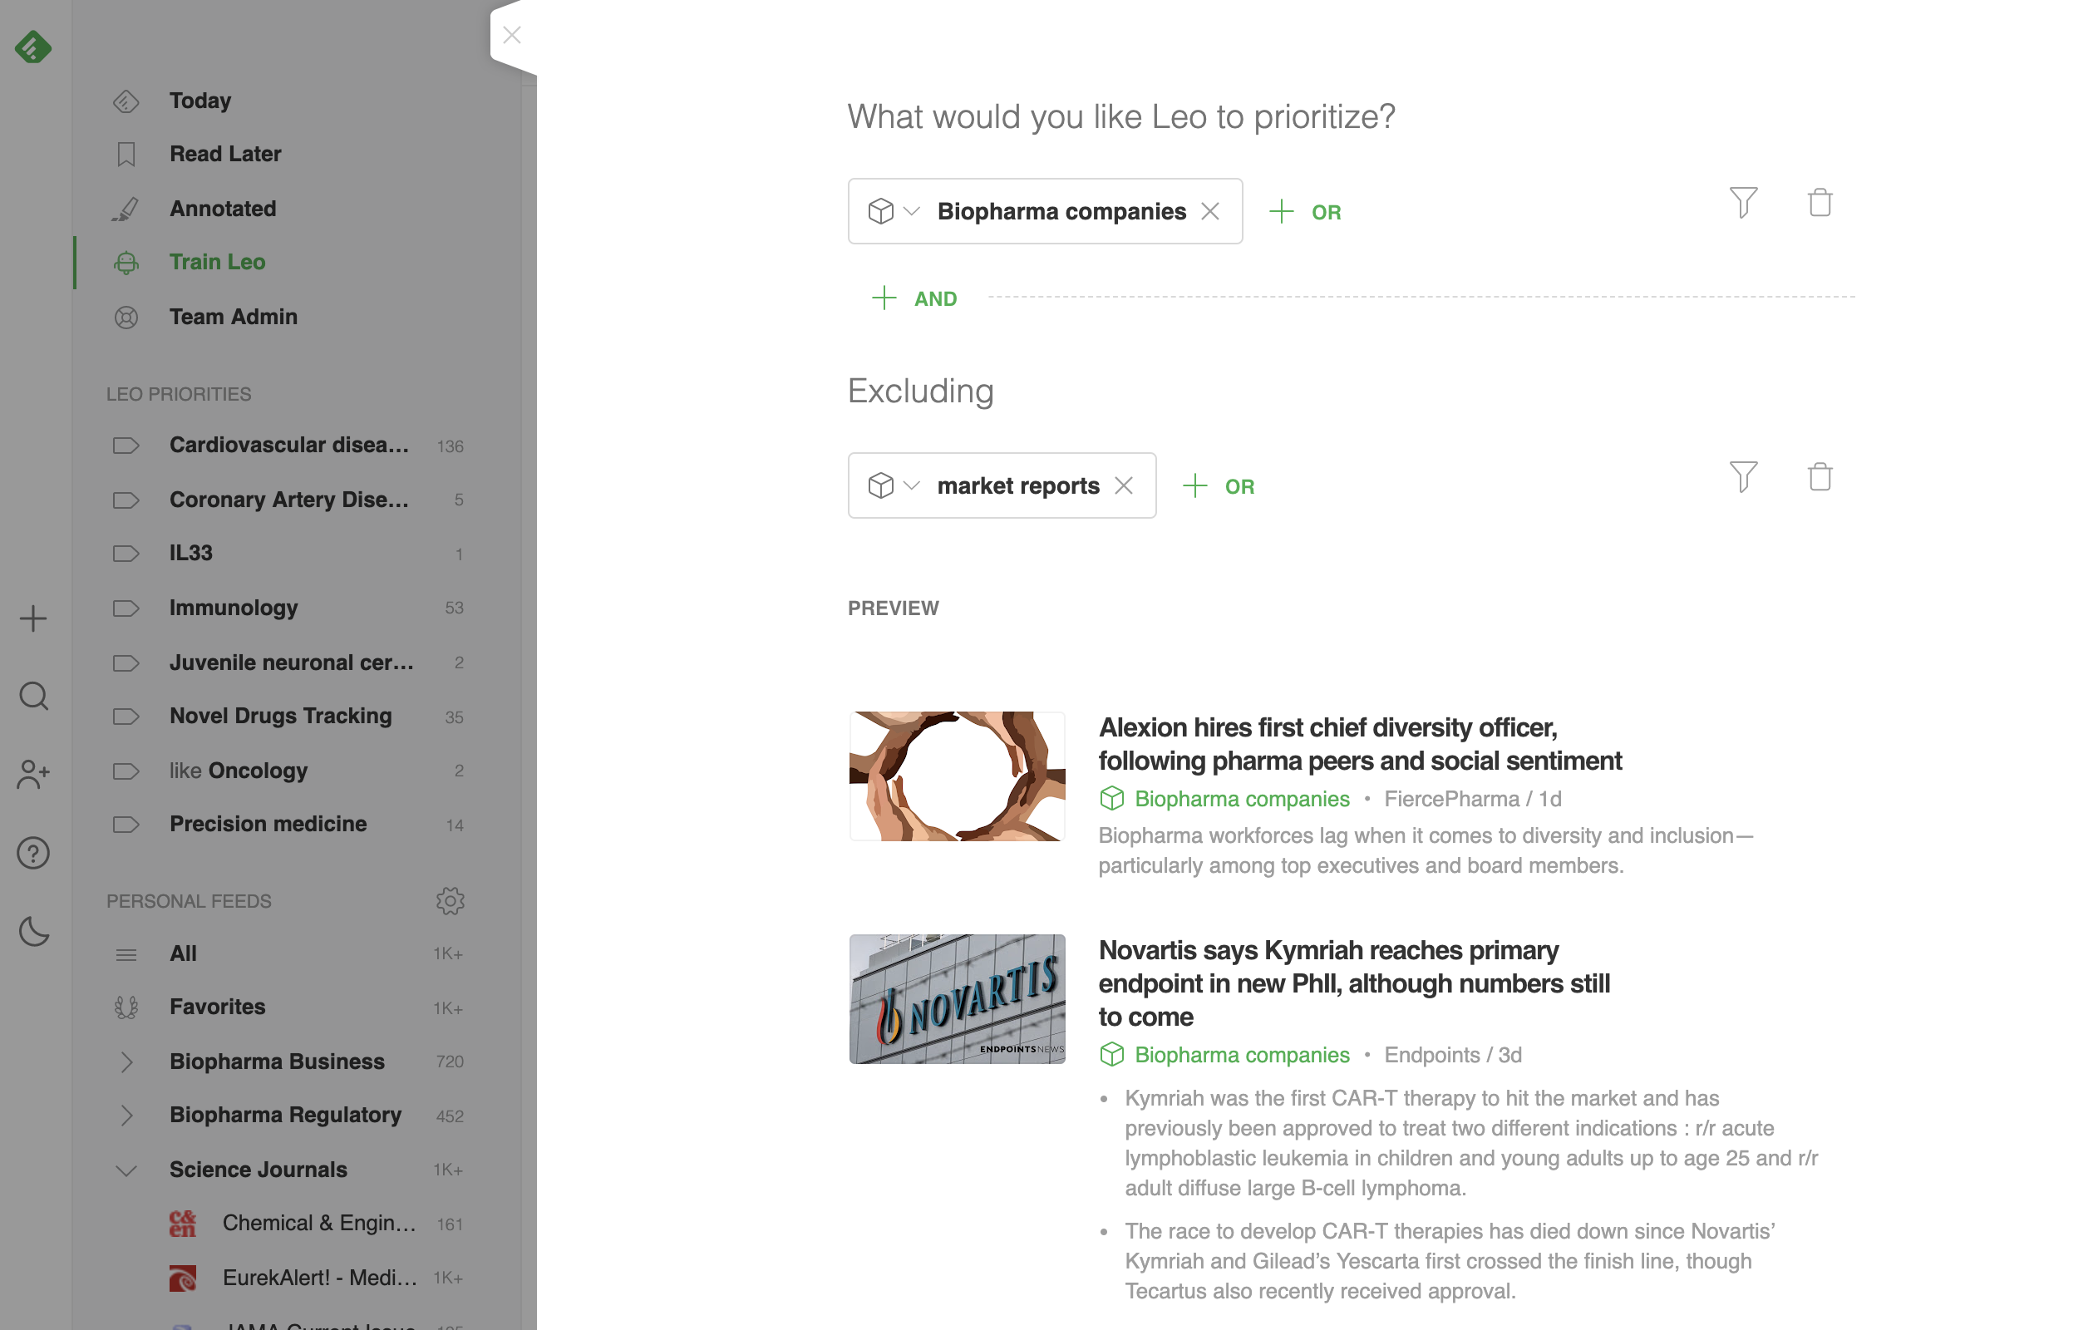Viewport: 2093px width, 1330px height.
Task: Expand the Biopharma Business feed folder
Action: tap(126, 1062)
